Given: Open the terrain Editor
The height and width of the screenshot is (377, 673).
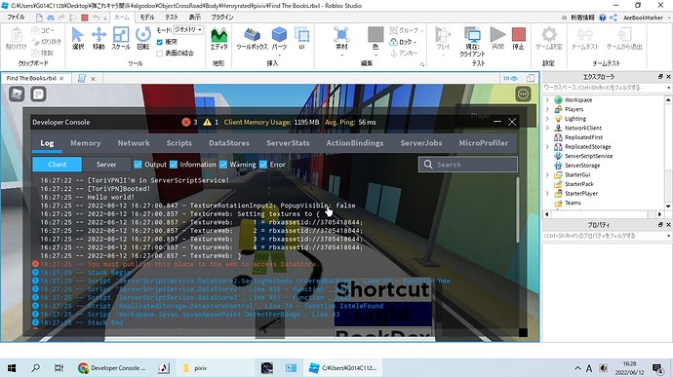Looking at the screenshot, I should click(218, 39).
